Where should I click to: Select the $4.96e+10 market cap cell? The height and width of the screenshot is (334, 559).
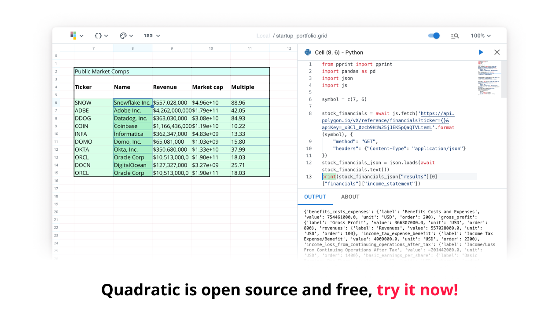[x=211, y=103]
